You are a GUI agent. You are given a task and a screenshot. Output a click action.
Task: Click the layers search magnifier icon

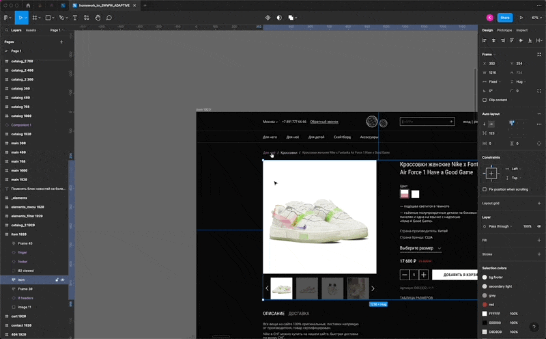[x=7, y=30]
